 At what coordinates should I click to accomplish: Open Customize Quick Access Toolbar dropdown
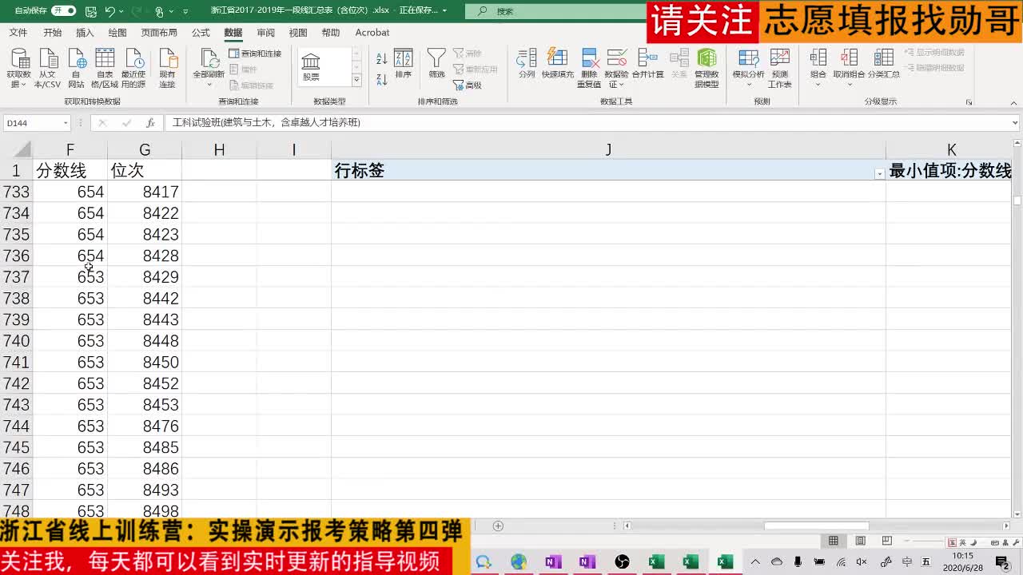coord(185,11)
